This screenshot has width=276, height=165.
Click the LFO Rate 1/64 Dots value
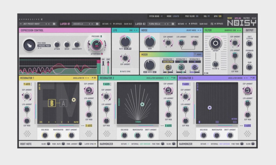pyautogui.click(x=127, y=49)
